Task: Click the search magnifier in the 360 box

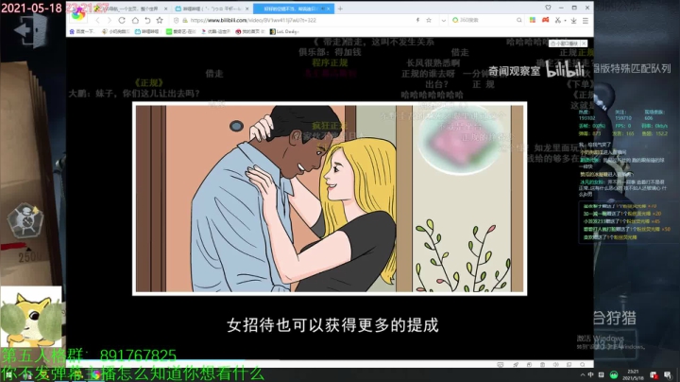Action: coord(518,21)
